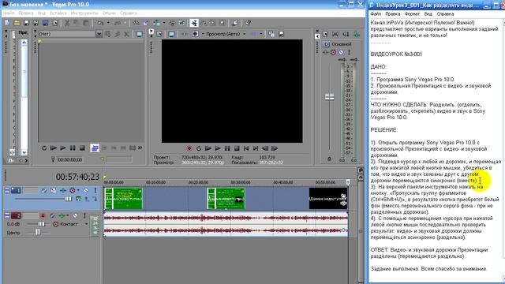Open video track 1 Track Motion
The height and width of the screenshot is (284, 505).
(x=53, y=190)
